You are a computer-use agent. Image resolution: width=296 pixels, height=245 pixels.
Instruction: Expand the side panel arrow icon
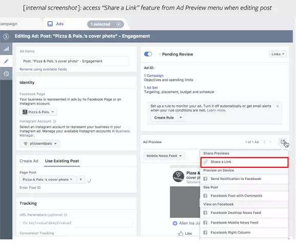click(x=6, y=36)
